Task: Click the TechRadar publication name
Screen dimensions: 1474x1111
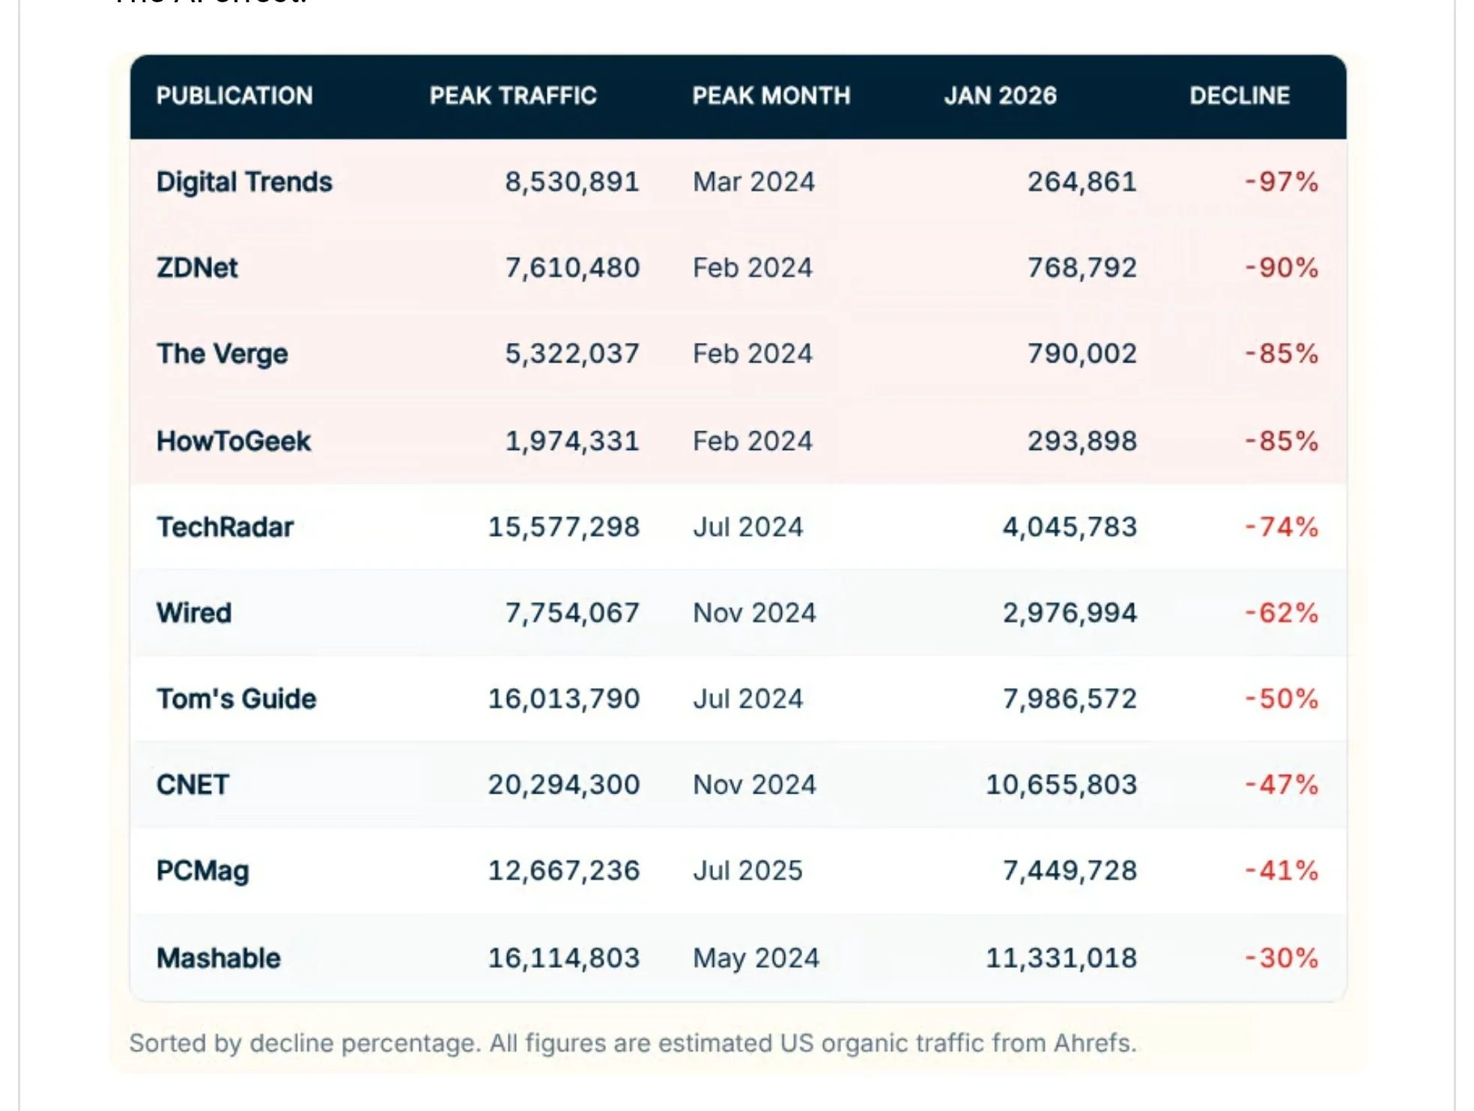Action: tap(225, 527)
